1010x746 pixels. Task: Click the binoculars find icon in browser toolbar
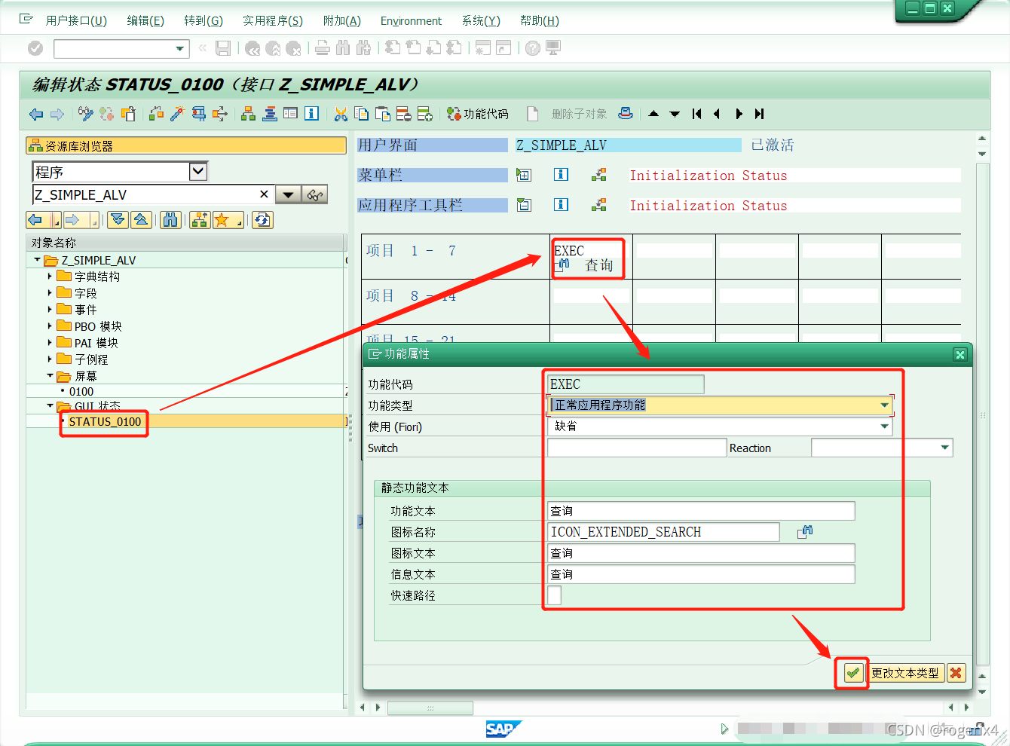click(171, 220)
